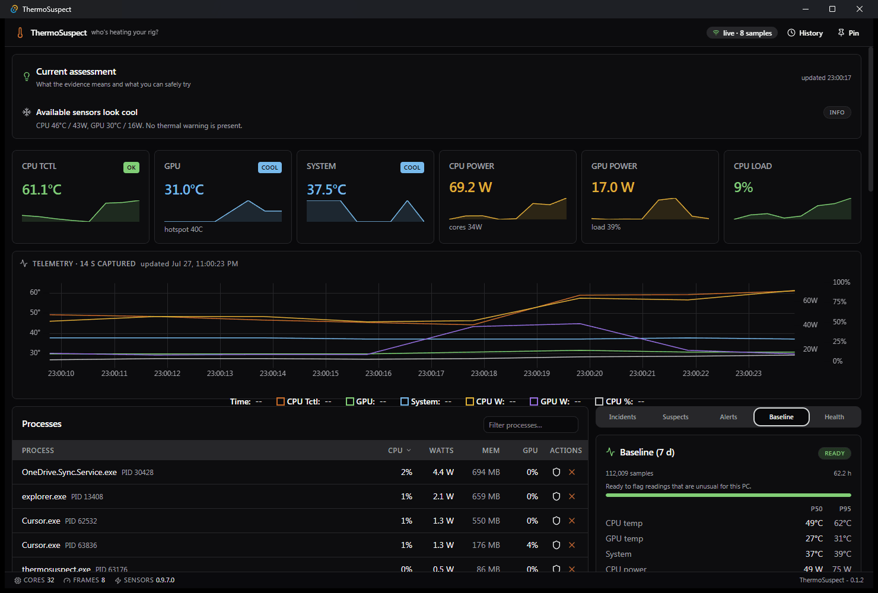Toggle the GPU W legend checkbox
Image resolution: width=878 pixels, height=593 pixels.
(x=534, y=401)
